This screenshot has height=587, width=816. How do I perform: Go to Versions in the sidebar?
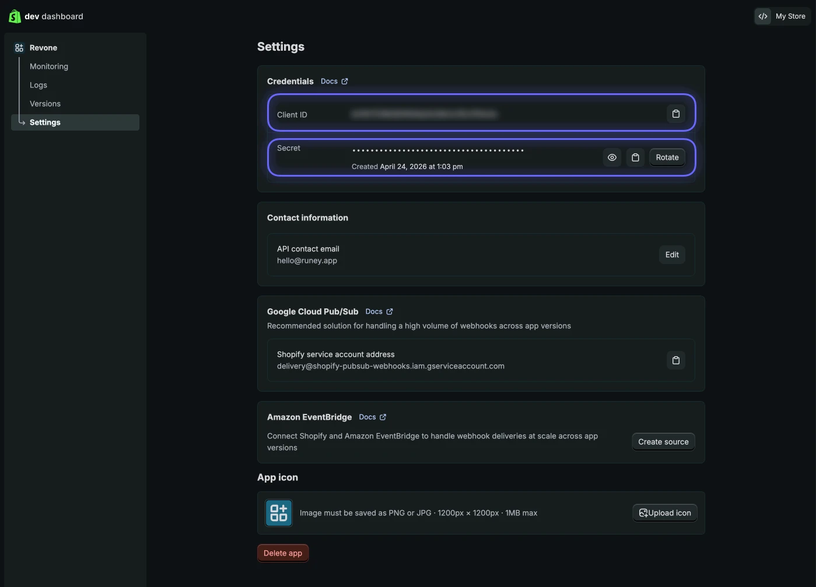click(45, 104)
